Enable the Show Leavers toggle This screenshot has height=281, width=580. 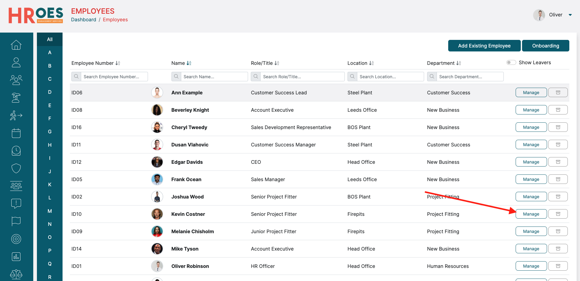(511, 62)
